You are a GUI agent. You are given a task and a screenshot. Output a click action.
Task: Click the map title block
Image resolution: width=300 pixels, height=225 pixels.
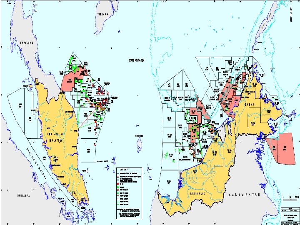[290, 216]
